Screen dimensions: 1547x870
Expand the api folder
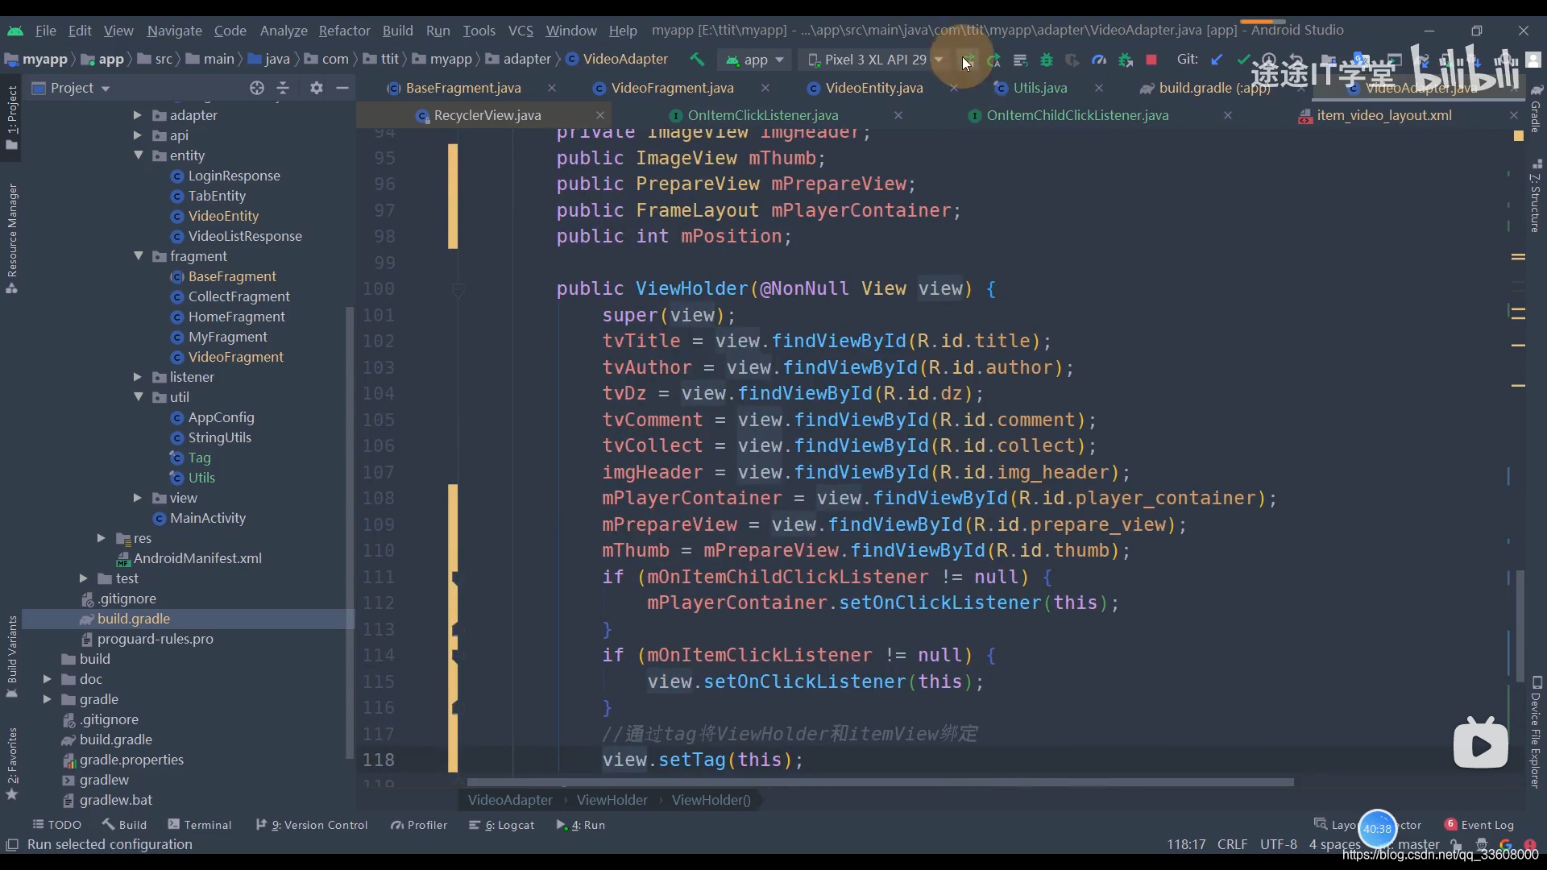138,135
